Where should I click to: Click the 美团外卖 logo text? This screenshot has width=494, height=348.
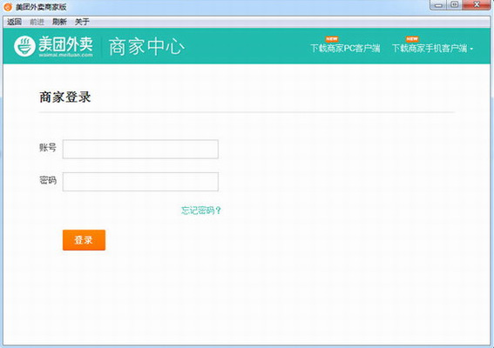point(65,44)
